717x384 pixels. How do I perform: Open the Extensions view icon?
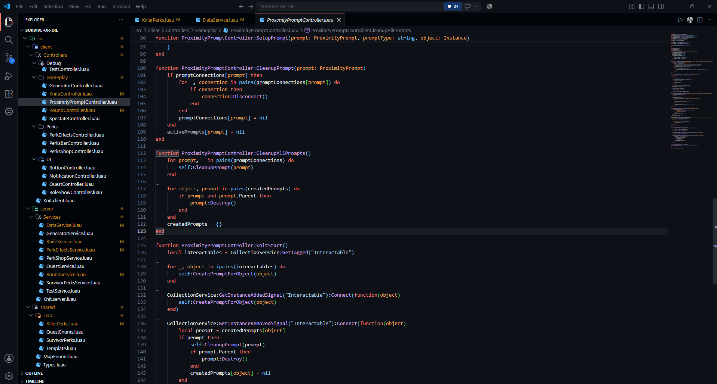9,94
